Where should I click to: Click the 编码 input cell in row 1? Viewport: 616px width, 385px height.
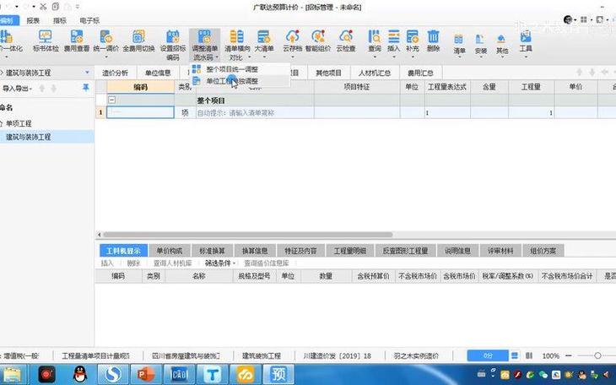140,112
